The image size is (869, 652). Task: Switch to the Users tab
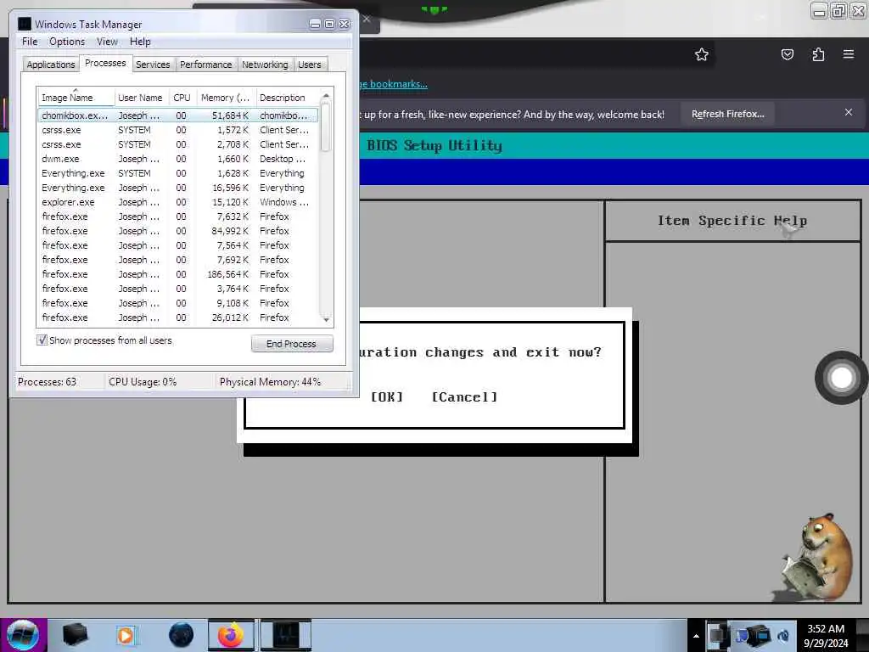click(309, 65)
